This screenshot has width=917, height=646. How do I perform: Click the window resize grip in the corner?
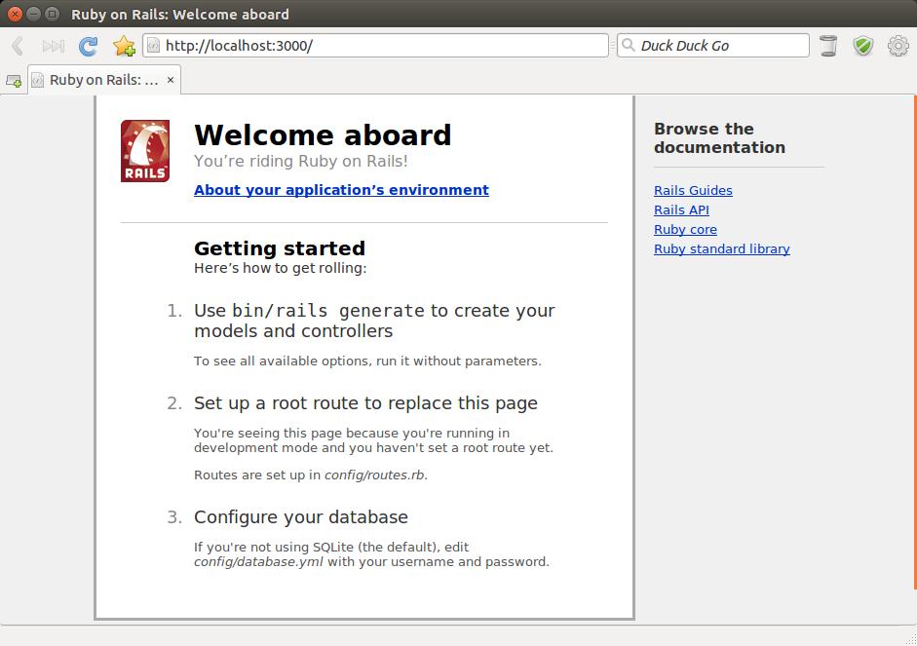910,639
